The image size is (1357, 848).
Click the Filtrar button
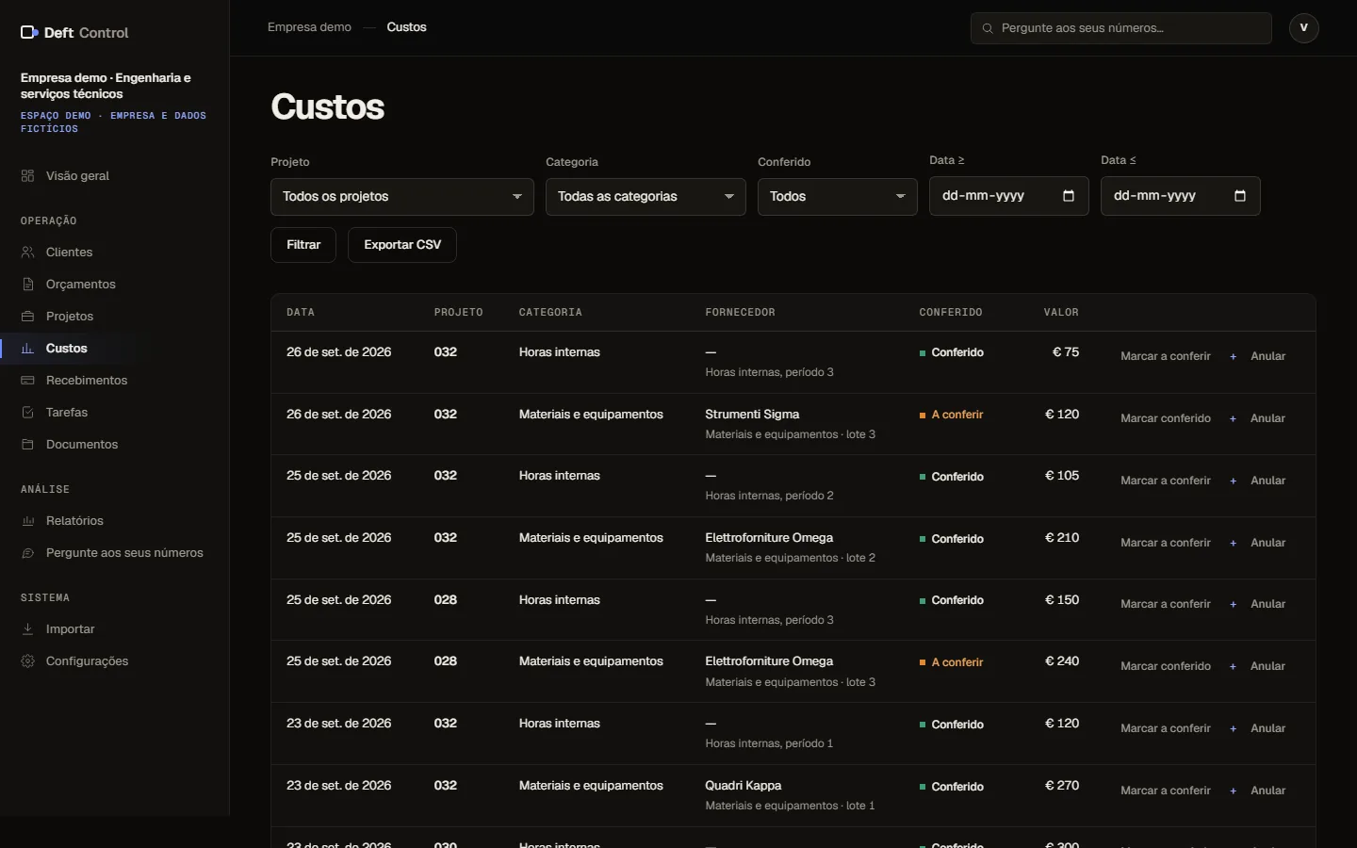click(x=303, y=245)
